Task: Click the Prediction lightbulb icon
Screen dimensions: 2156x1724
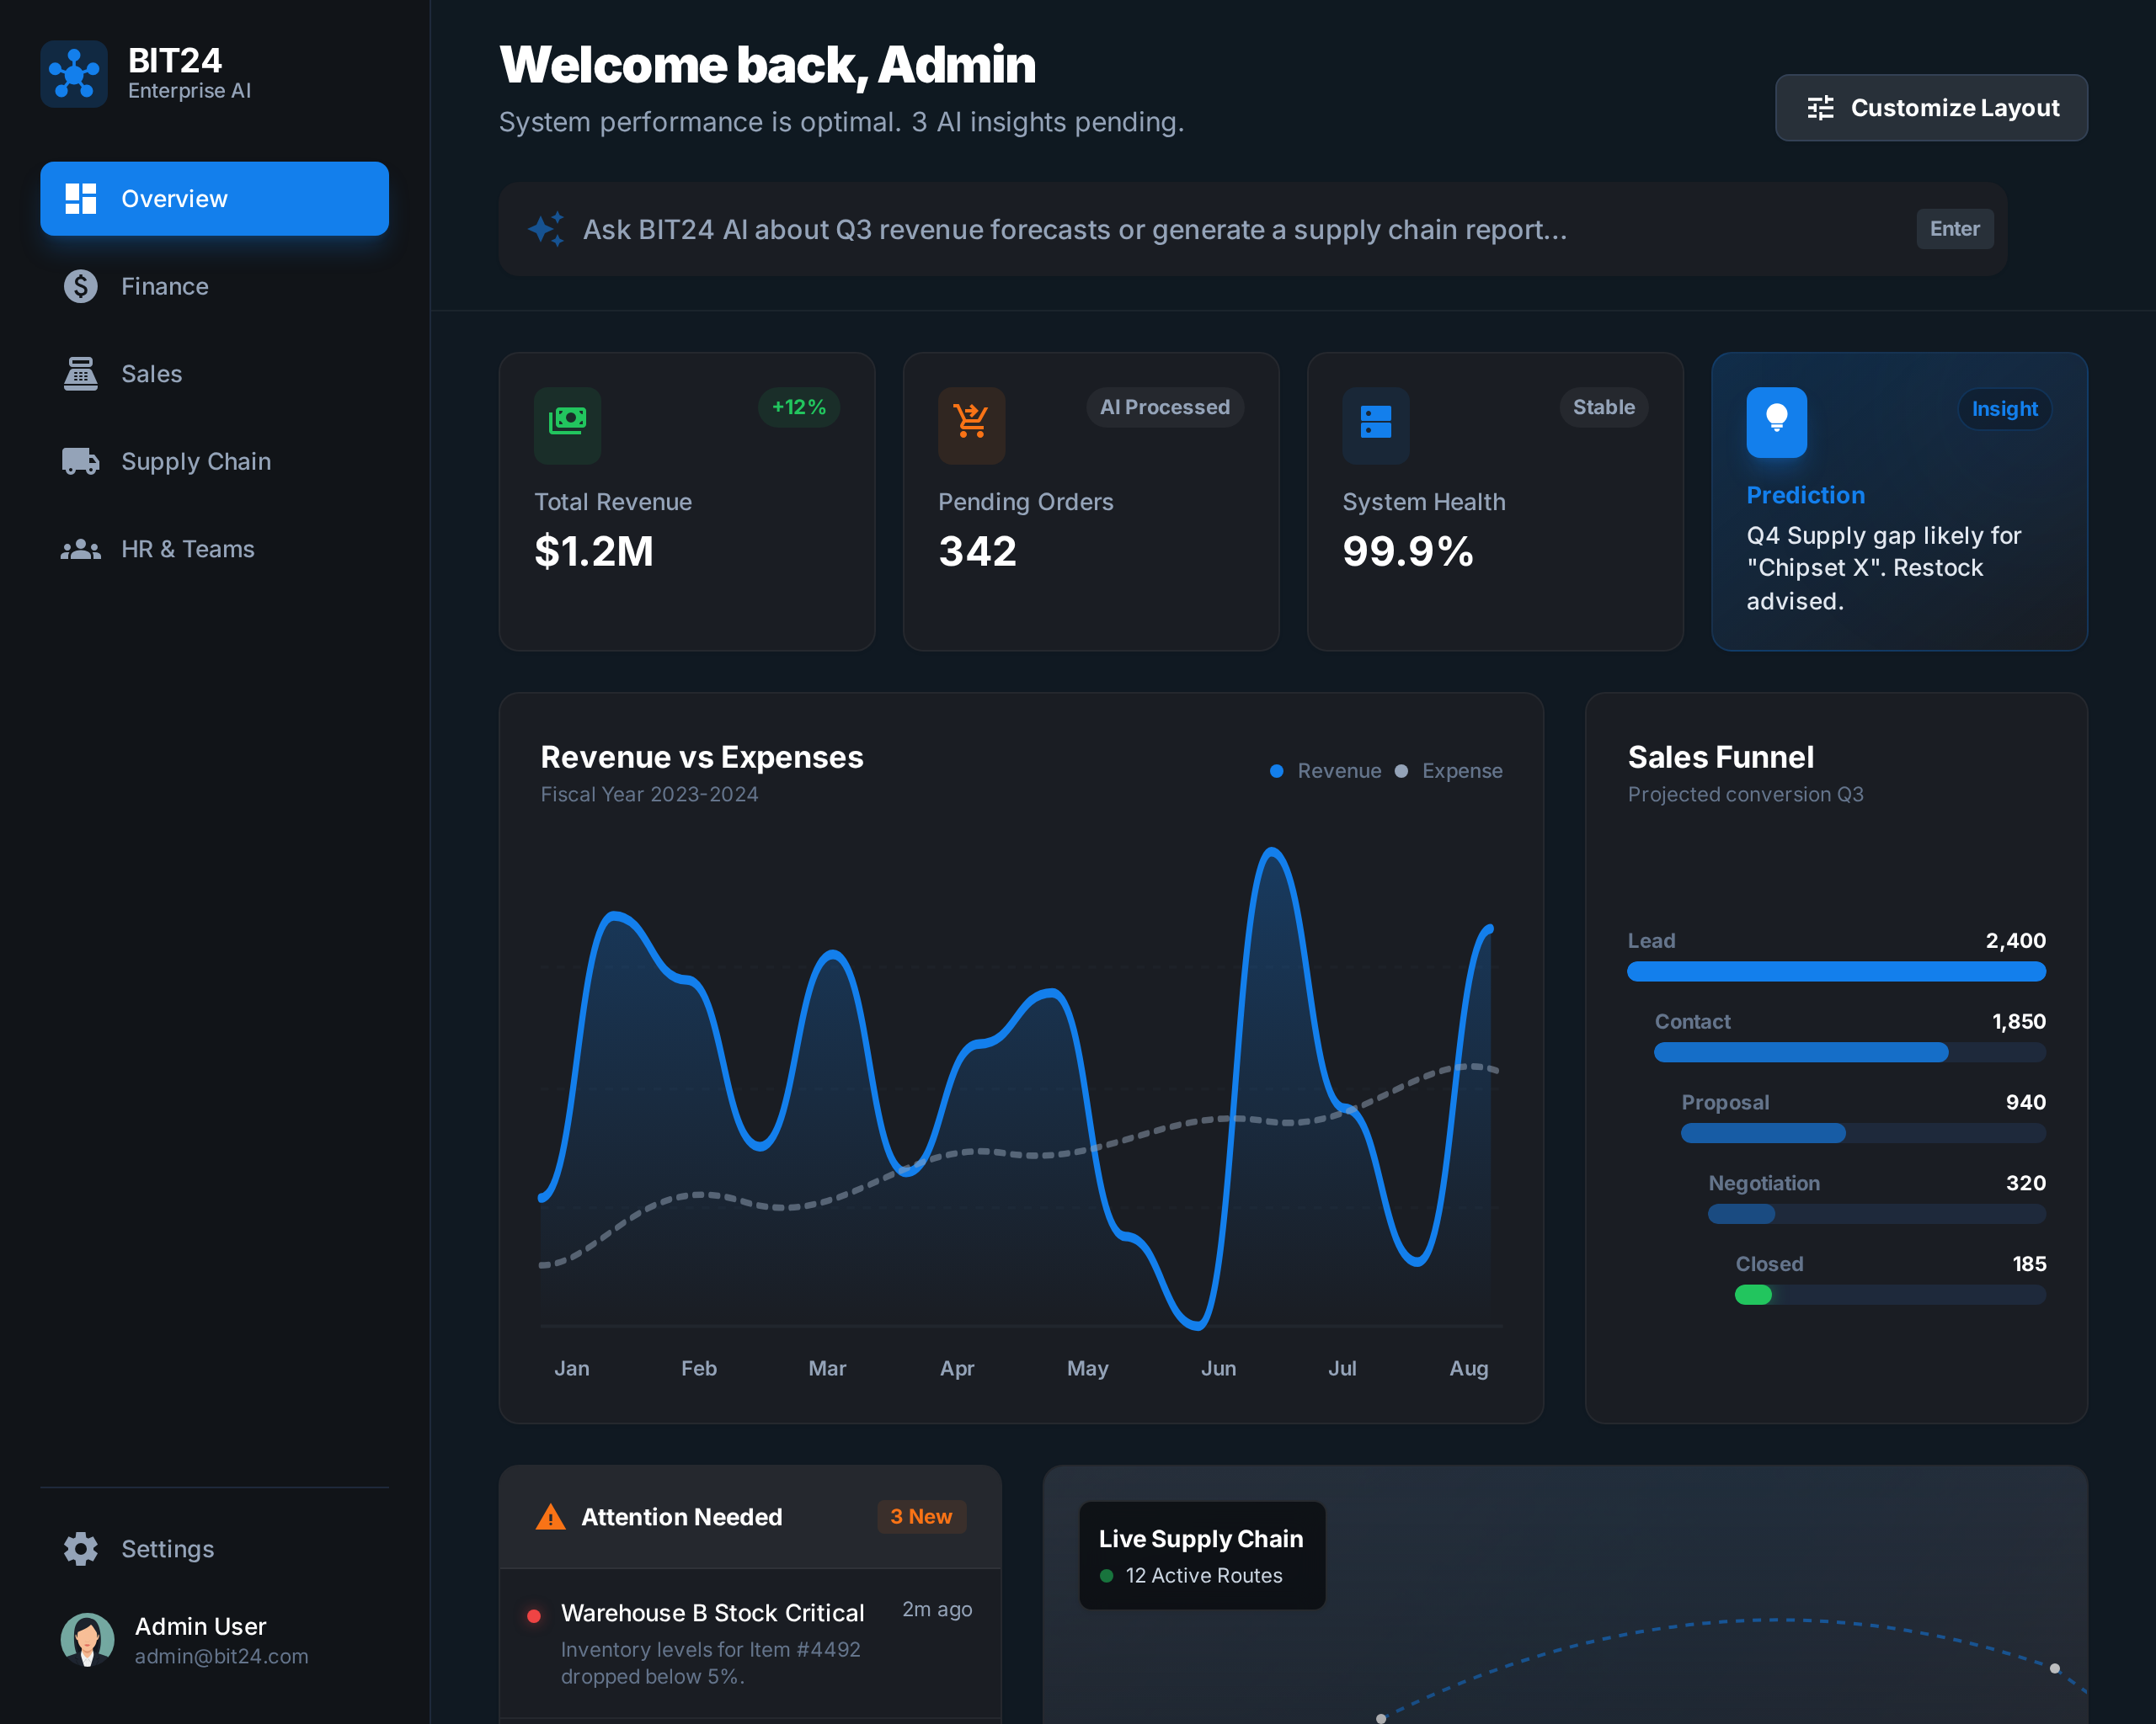Action: [x=1776, y=421]
